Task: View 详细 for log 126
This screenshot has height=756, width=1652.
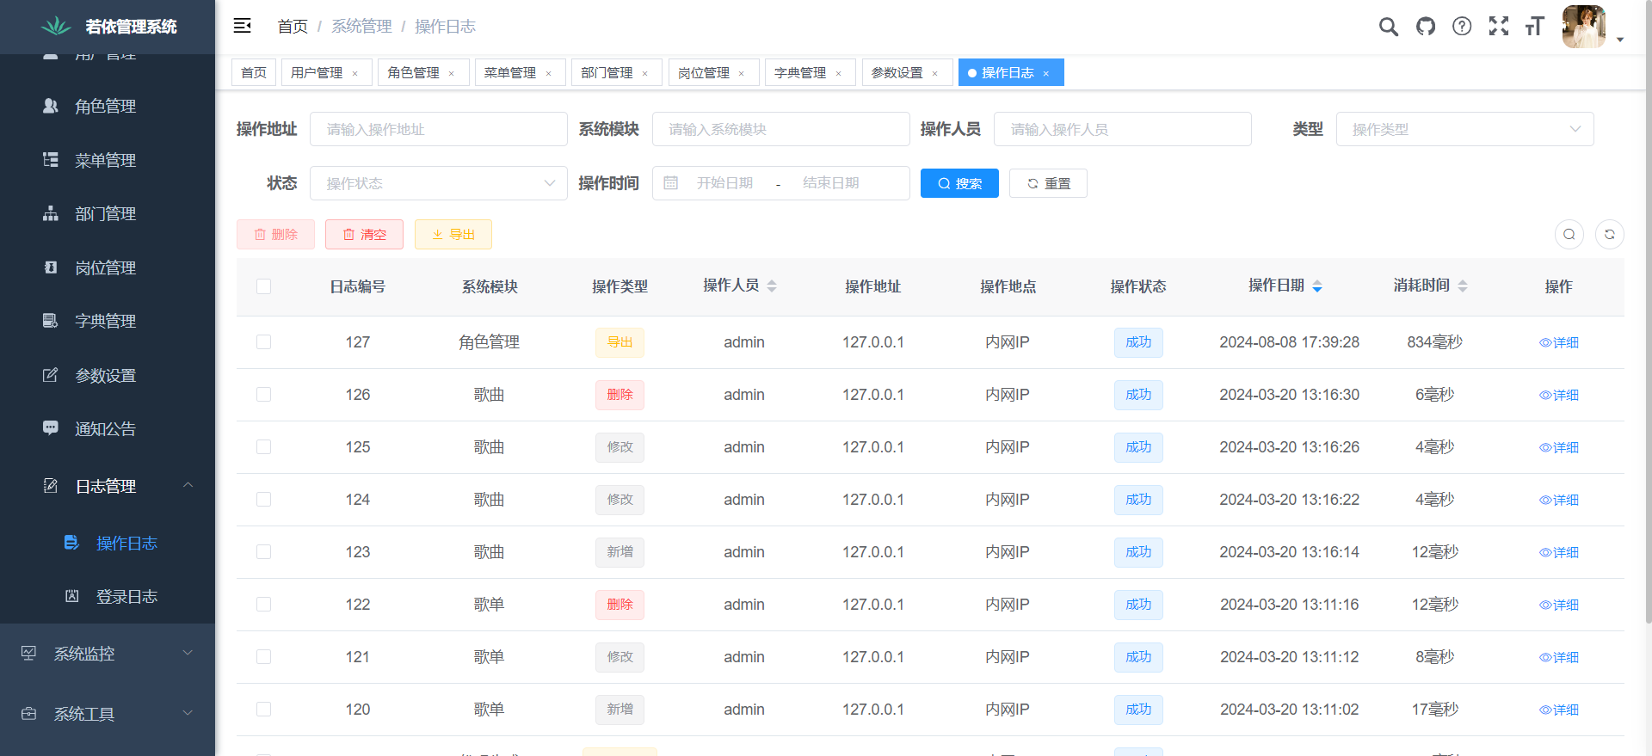Action: click(x=1558, y=395)
